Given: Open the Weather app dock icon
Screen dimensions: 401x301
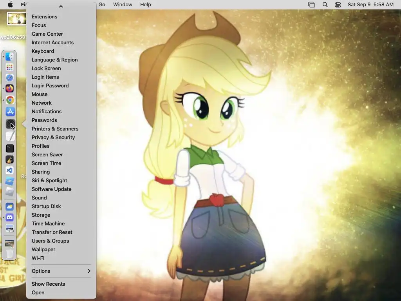Looking at the screenshot, I should pos(9,207).
